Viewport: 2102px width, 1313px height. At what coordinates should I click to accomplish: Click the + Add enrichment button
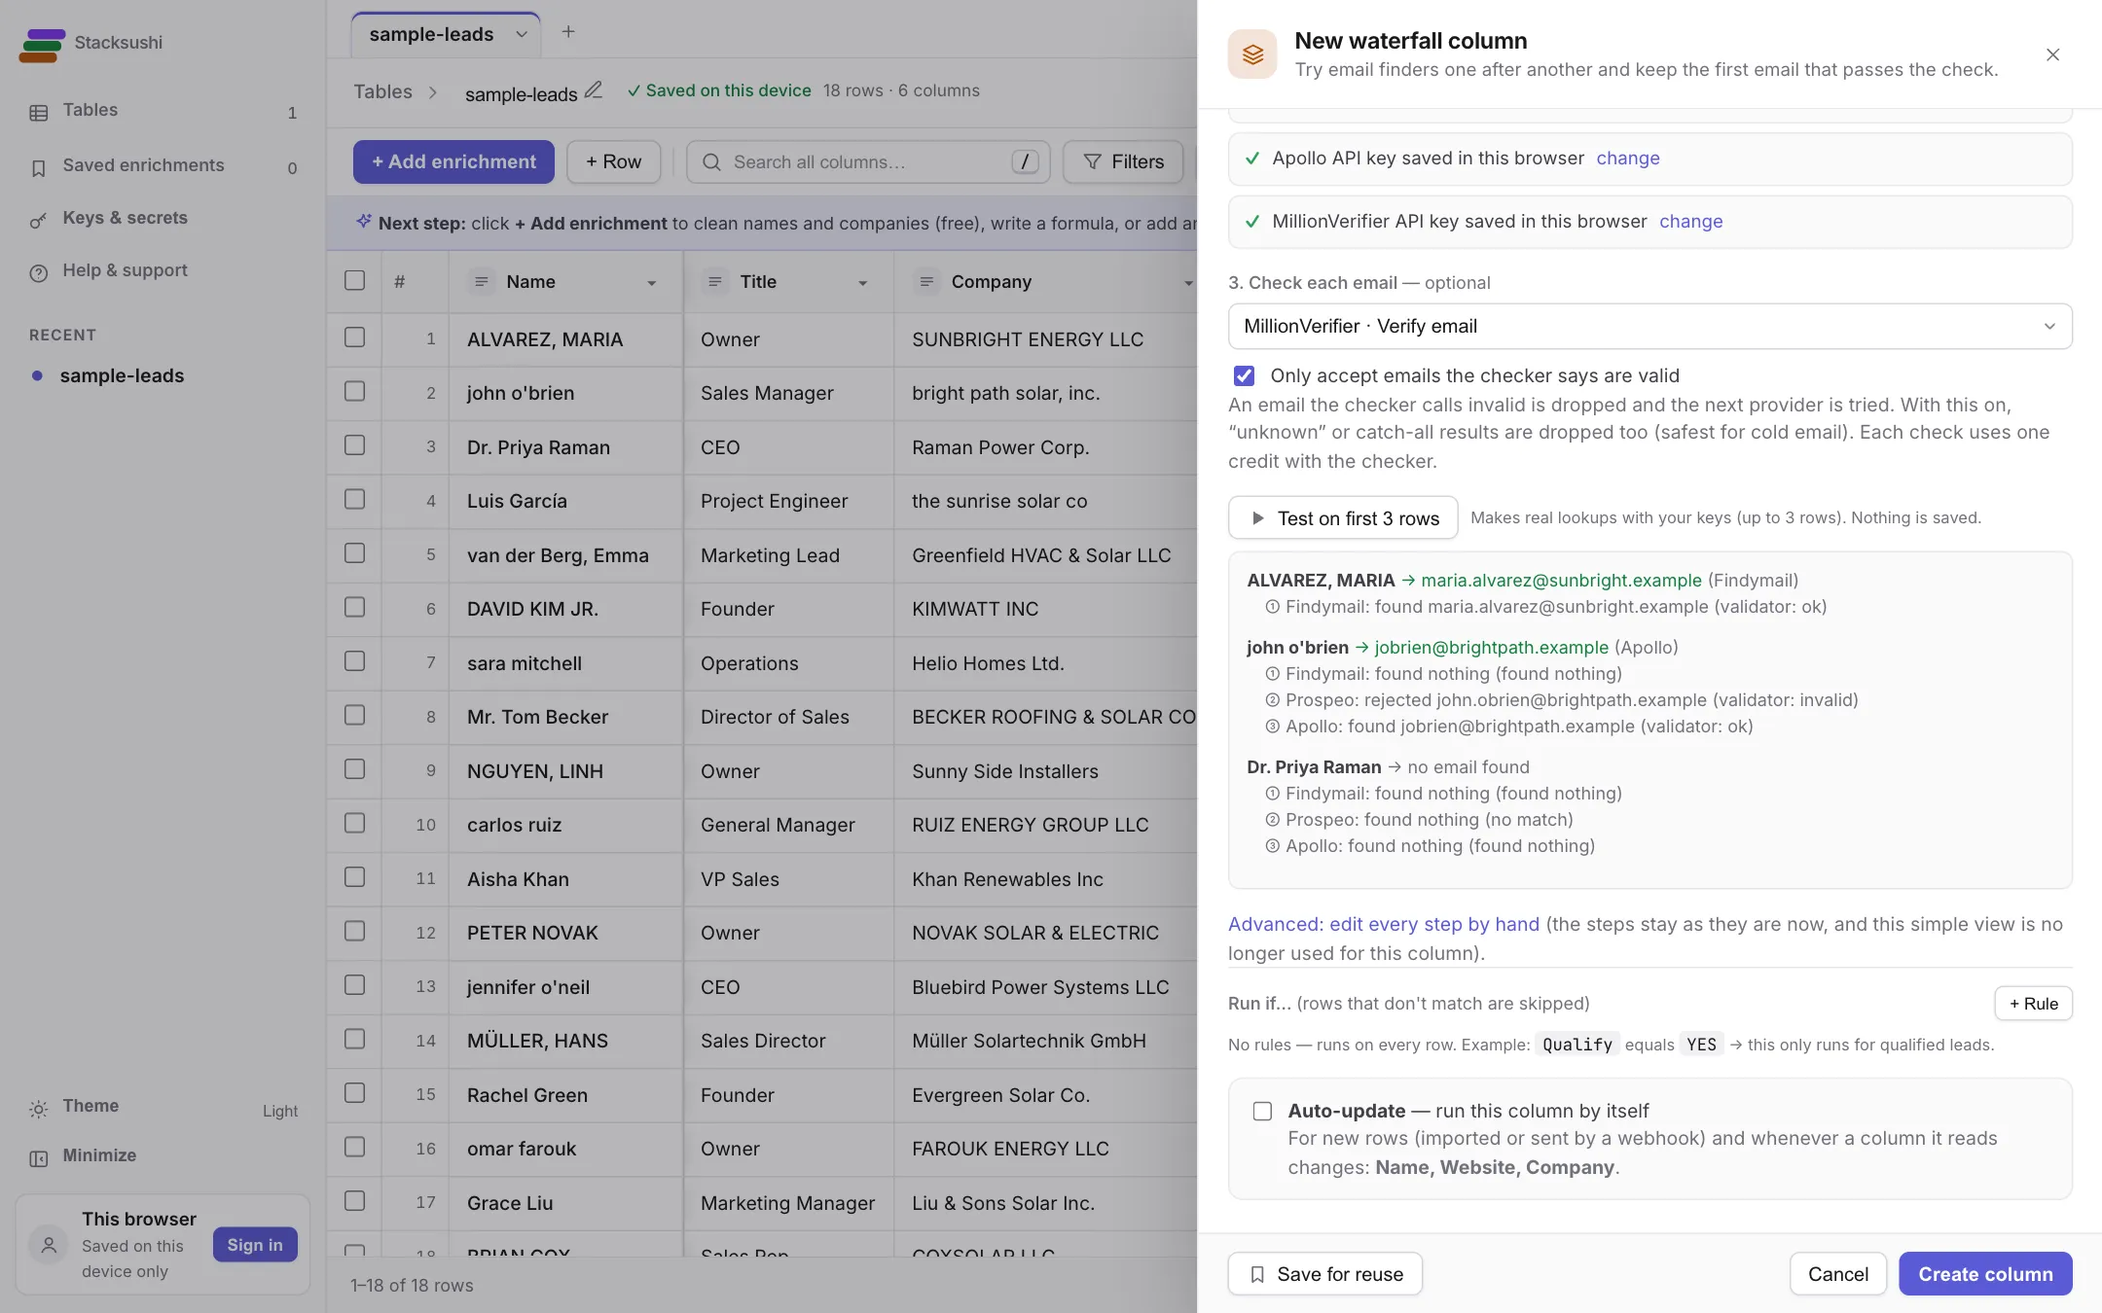click(x=453, y=162)
